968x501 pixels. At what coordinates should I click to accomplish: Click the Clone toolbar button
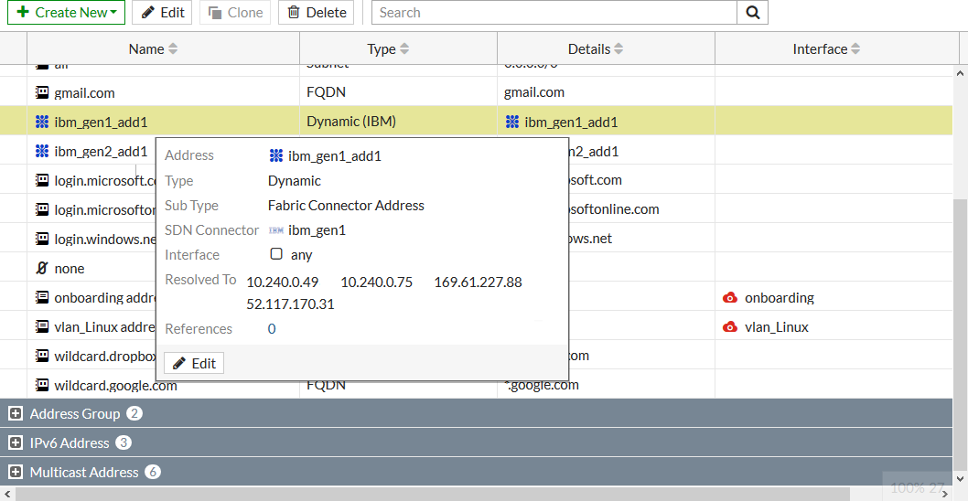coord(235,12)
